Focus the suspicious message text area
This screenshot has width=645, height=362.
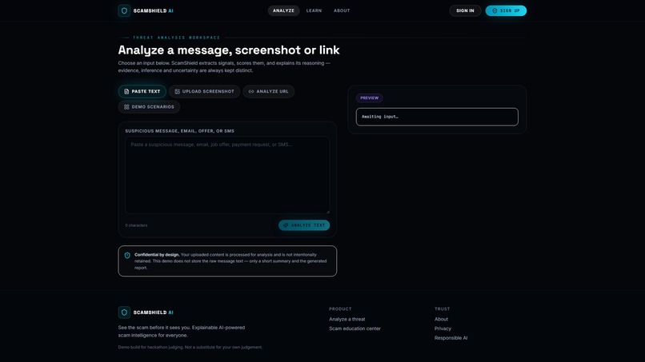click(227, 175)
